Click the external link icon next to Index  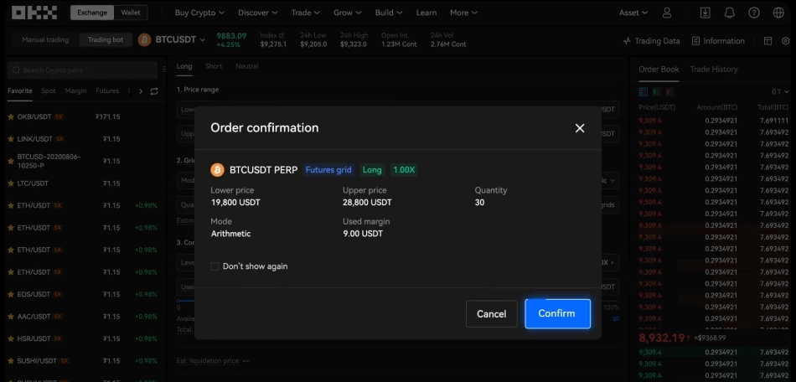282,35
